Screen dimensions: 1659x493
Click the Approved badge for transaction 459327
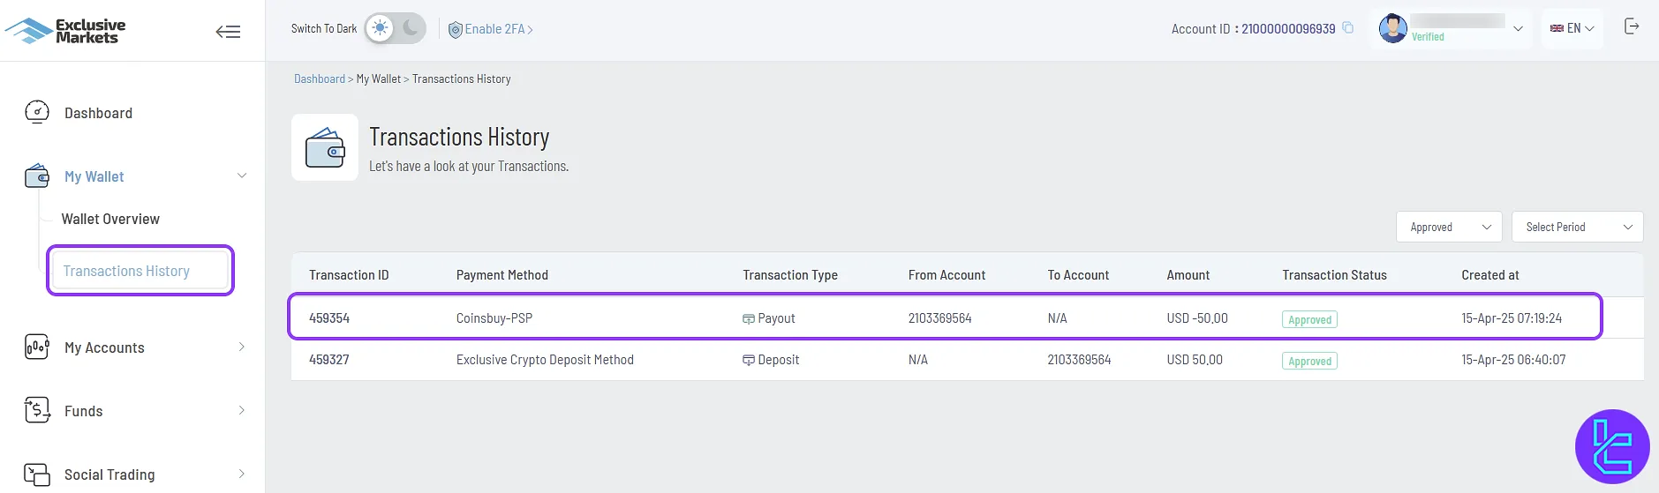(1309, 362)
